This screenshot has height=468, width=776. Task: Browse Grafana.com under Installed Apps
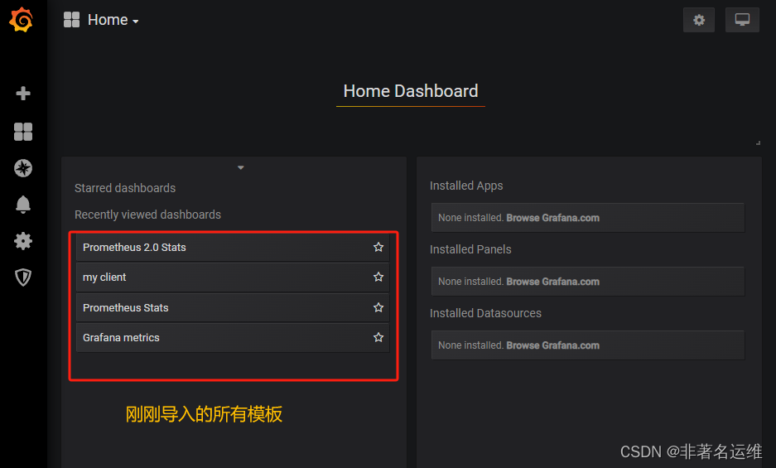tap(552, 218)
